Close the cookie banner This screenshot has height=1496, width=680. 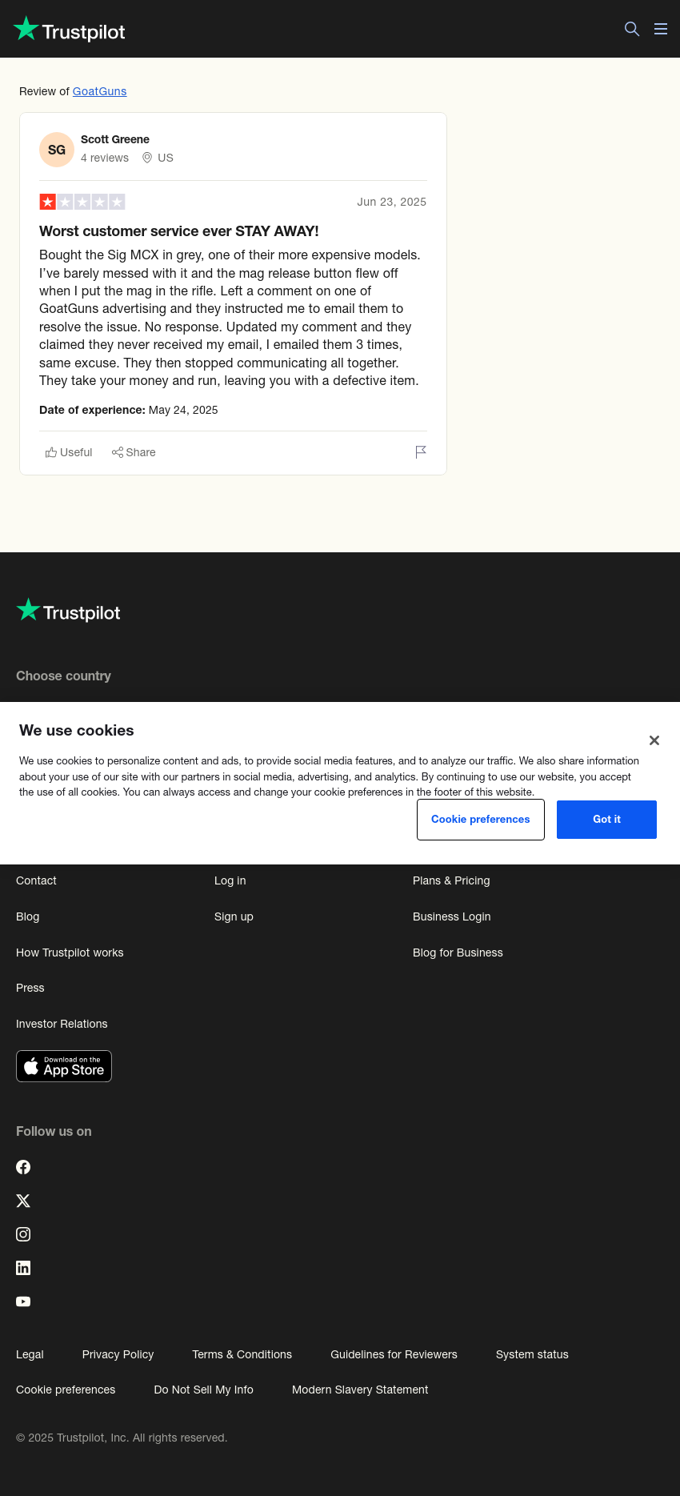[x=654, y=740]
